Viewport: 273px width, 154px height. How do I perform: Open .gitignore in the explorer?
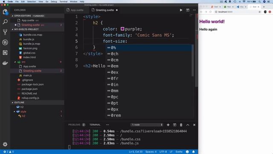coord(27,80)
